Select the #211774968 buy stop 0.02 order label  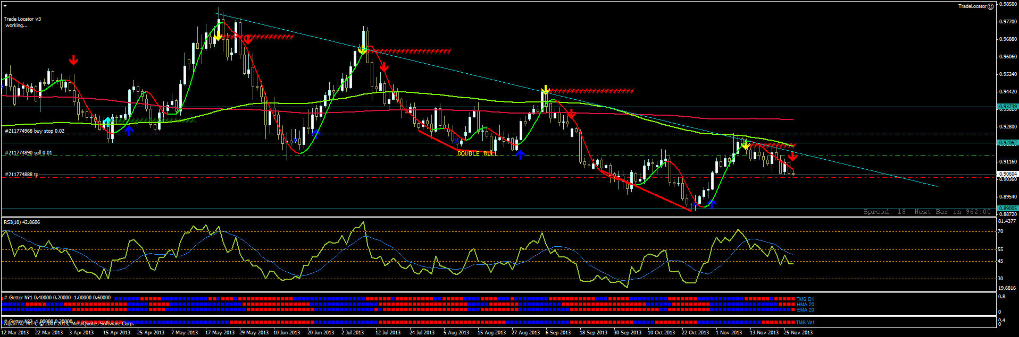[35, 131]
